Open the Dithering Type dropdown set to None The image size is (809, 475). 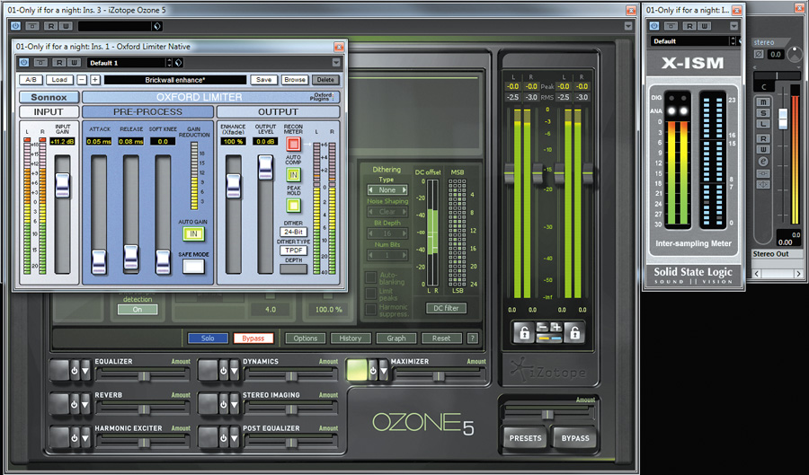click(x=387, y=190)
